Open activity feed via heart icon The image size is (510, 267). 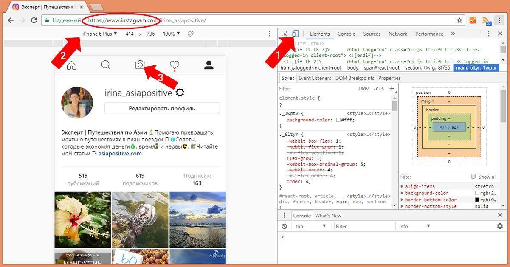[175, 65]
